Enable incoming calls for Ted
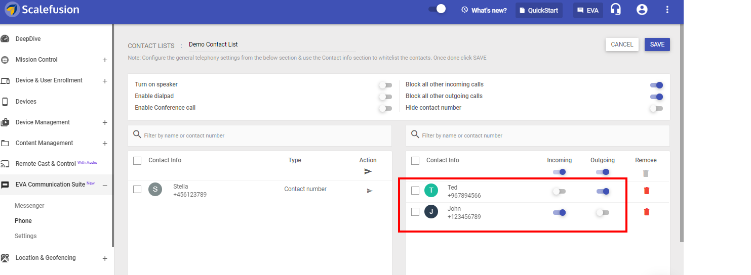This screenshot has width=751, height=275. (559, 192)
